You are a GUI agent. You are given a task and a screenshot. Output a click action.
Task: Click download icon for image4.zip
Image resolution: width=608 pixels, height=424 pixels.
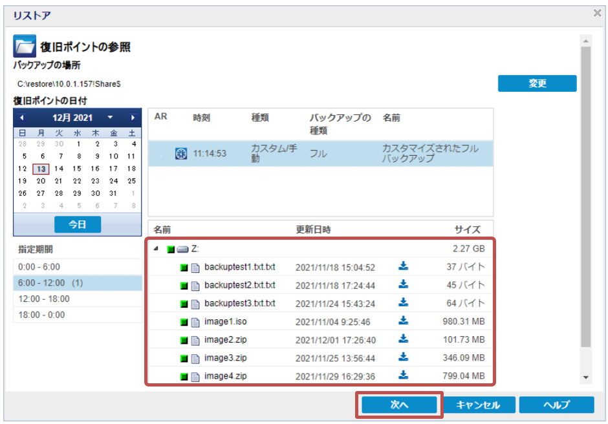[x=404, y=375]
